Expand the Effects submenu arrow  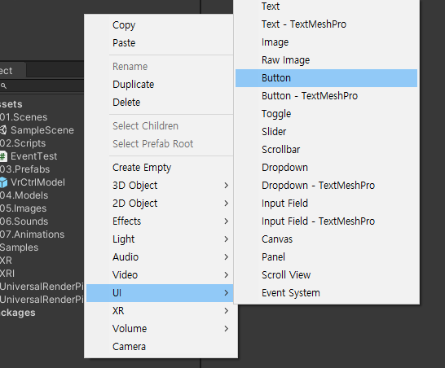coord(227,221)
